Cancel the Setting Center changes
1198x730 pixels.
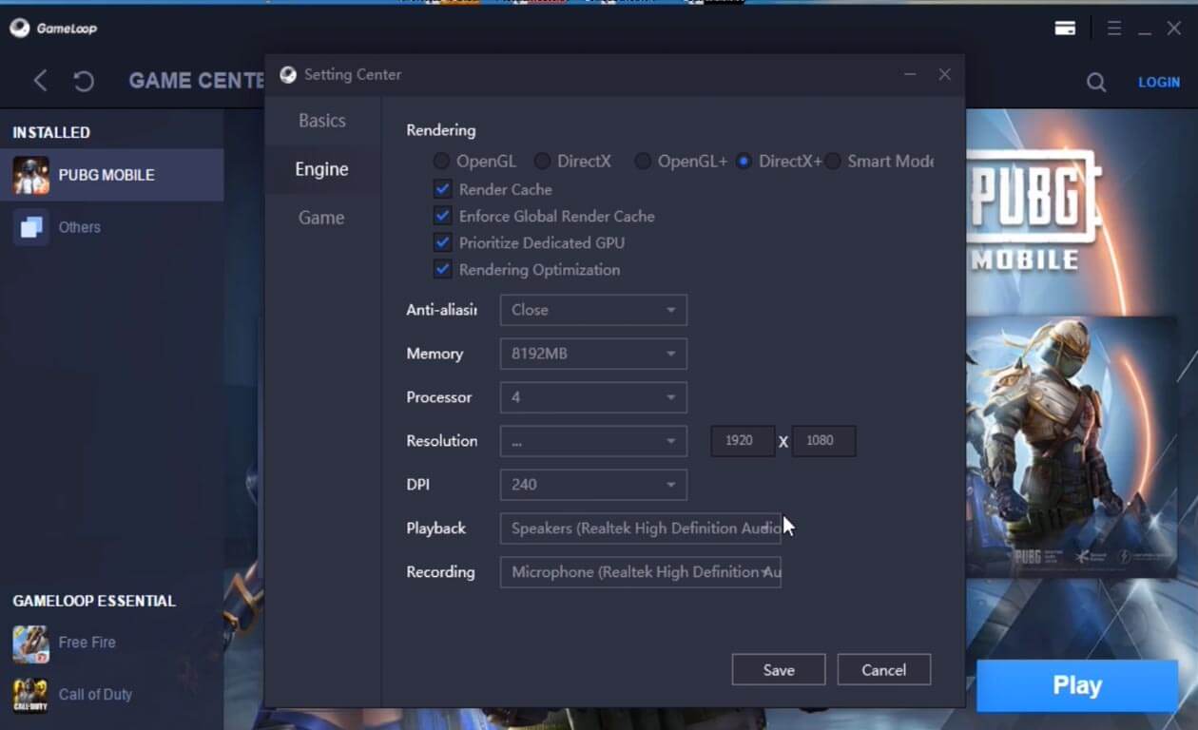click(884, 670)
